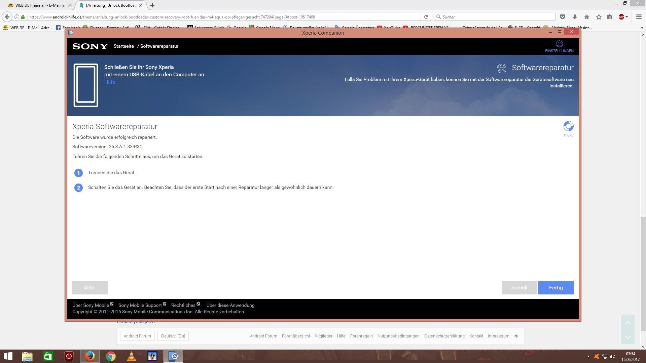Reload the page in Firefox

click(x=426, y=17)
